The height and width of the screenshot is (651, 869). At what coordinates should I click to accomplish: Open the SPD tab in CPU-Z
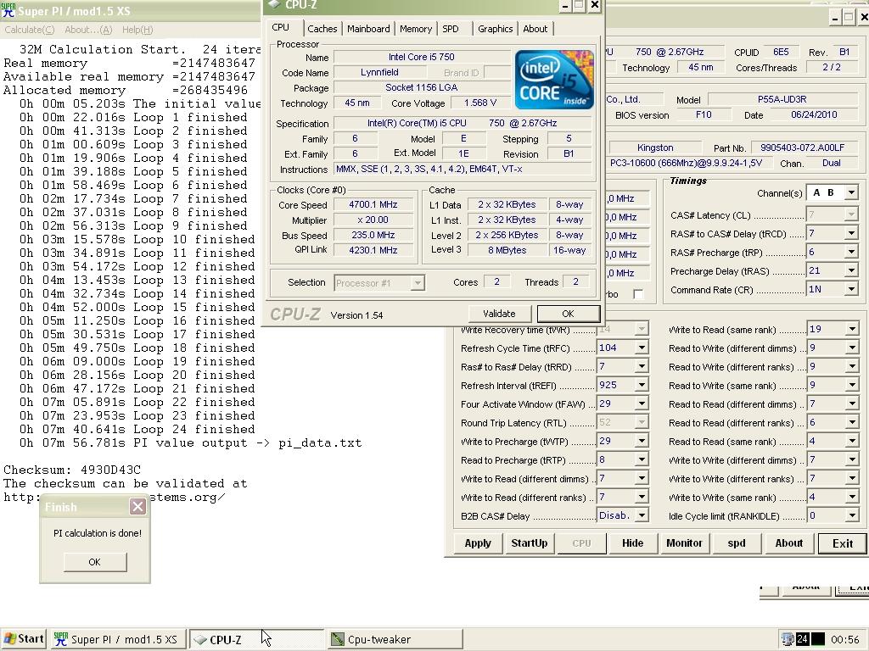451,29
